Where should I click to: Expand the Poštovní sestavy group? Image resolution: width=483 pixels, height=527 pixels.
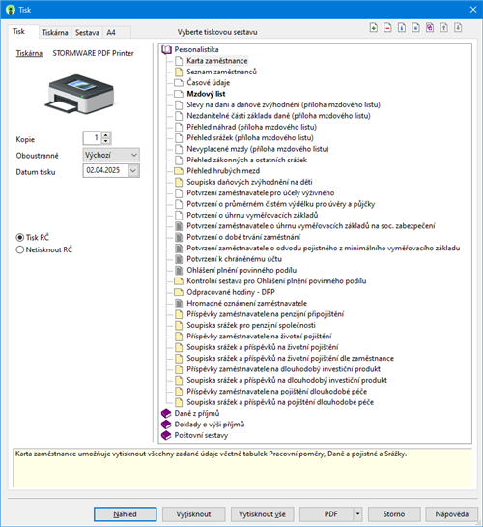click(x=201, y=435)
